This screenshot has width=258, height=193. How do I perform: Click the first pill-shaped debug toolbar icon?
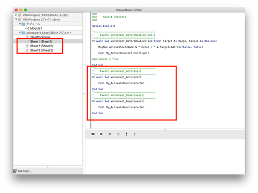[x=93, y=134]
